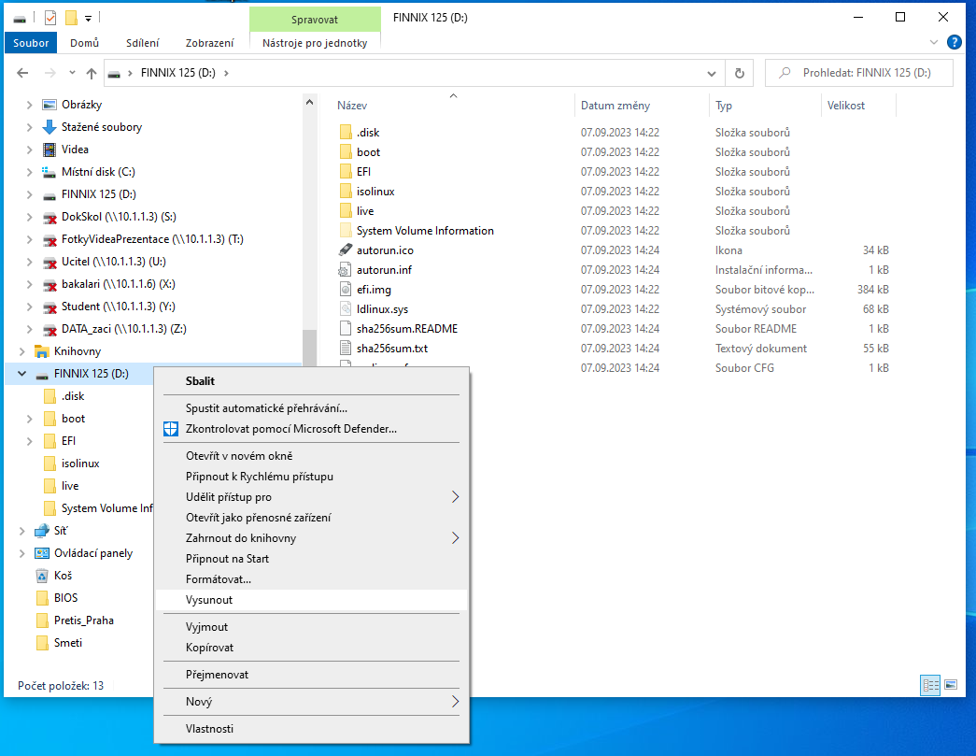
Task: Click the Soubor menu button
Action: (x=31, y=43)
